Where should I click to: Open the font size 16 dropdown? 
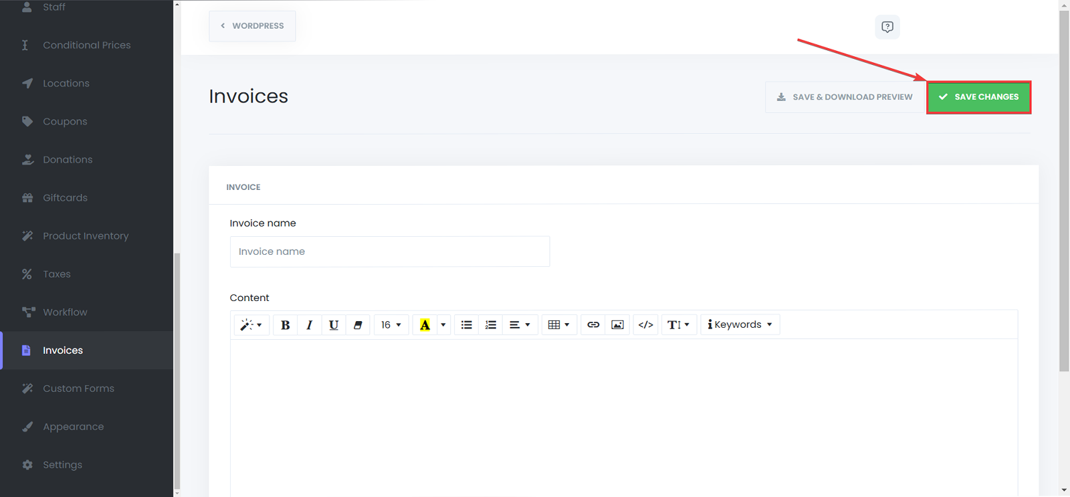coord(391,325)
